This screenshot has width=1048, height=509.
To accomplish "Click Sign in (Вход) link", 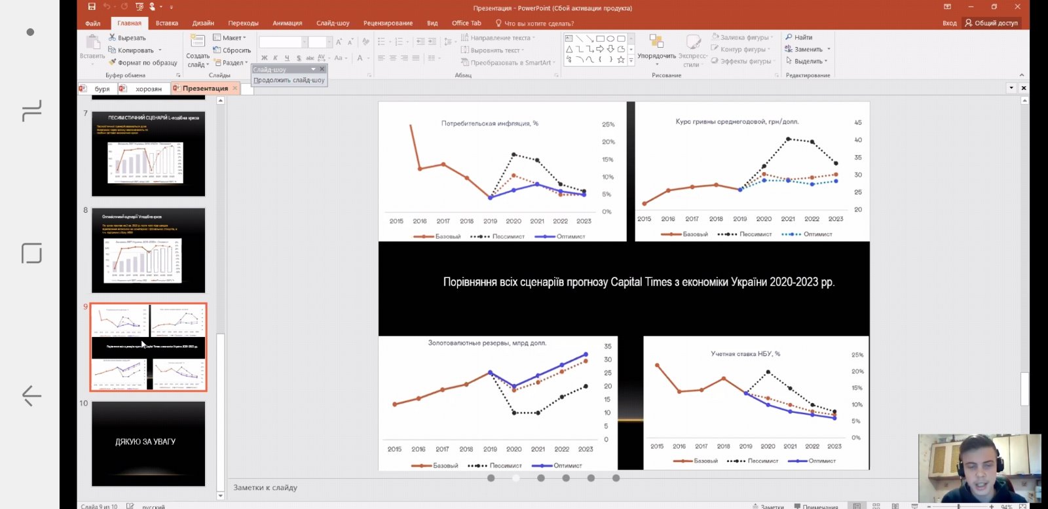I will pos(949,23).
